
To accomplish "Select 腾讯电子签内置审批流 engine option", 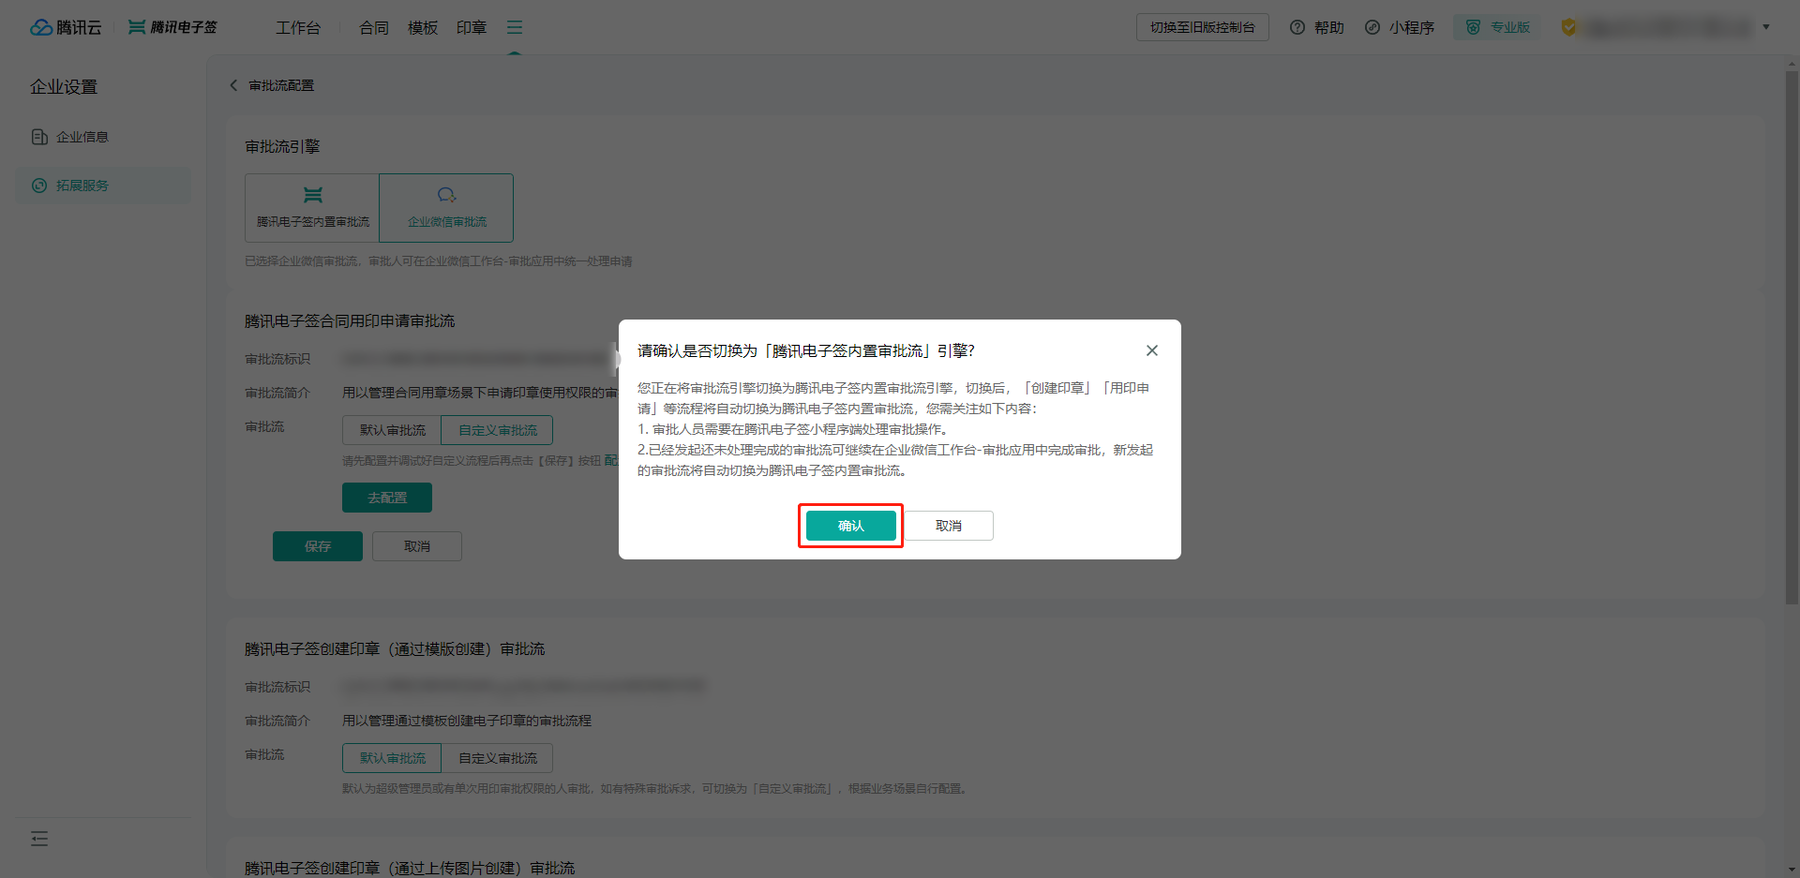I will (x=312, y=208).
